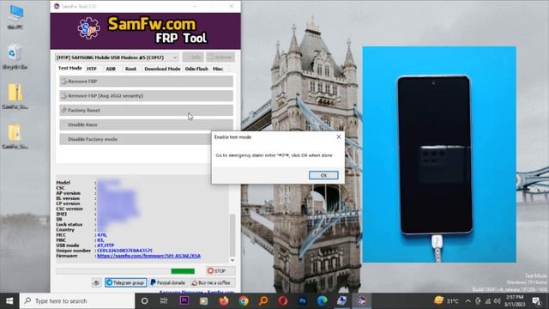This screenshot has height=309, width=549.
Task: Select the second SamFw folder on desktop
Action: click(15, 136)
